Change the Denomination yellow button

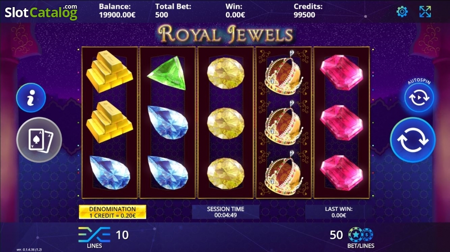tap(112, 212)
